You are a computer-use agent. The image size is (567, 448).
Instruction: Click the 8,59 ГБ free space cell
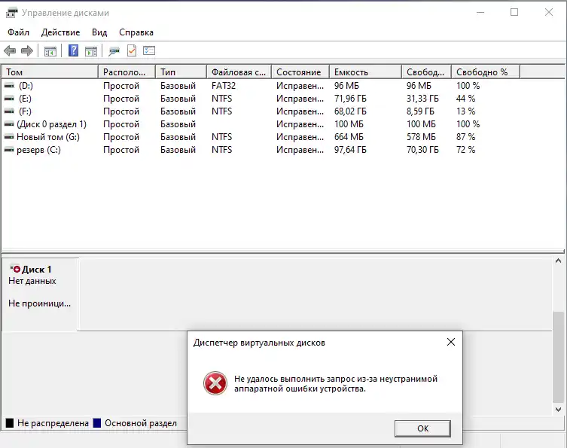coord(420,111)
